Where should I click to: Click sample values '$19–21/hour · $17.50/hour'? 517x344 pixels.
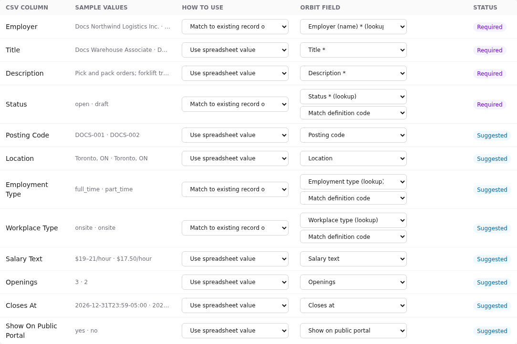[114, 259]
